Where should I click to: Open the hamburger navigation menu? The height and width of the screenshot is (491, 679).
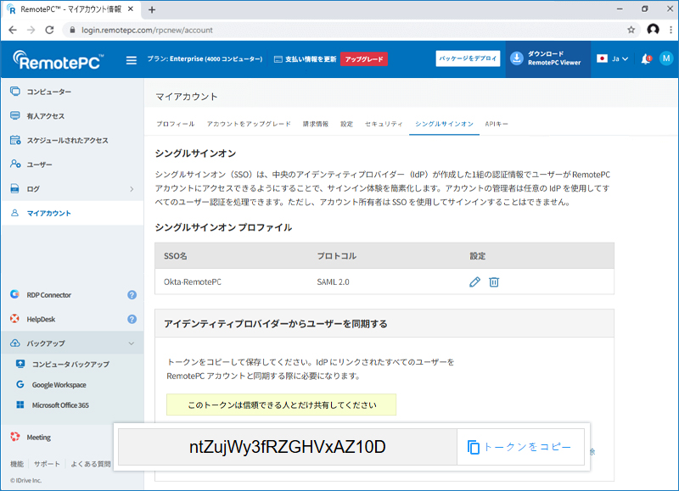tap(132, 60)
